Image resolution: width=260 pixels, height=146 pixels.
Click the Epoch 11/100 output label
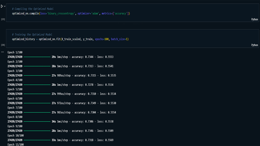coord(16,144)
